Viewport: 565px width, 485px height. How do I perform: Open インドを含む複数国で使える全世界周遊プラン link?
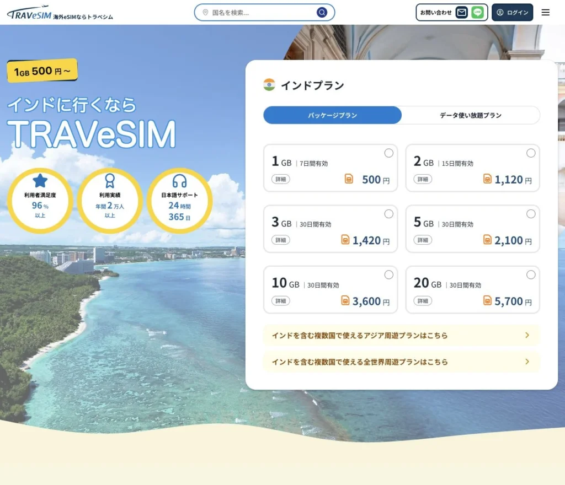[402, 362]
